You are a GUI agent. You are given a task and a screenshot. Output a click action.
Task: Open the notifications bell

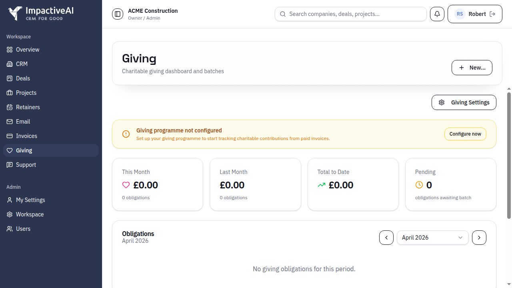(x=437, y=14)
